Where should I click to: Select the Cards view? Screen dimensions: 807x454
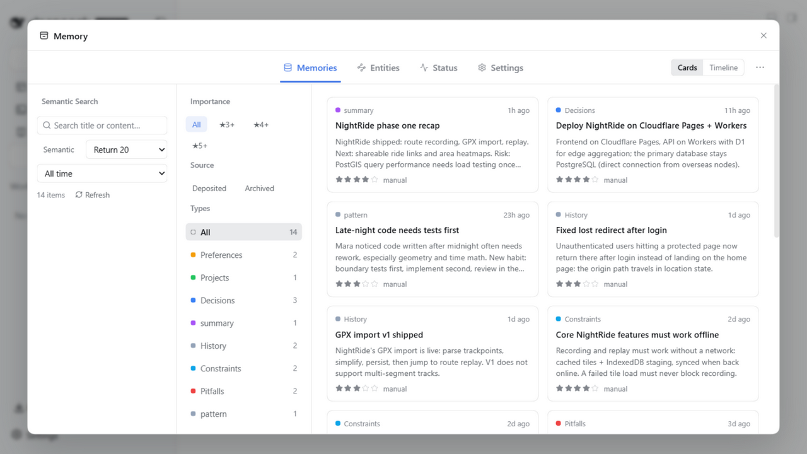[687, 67]
